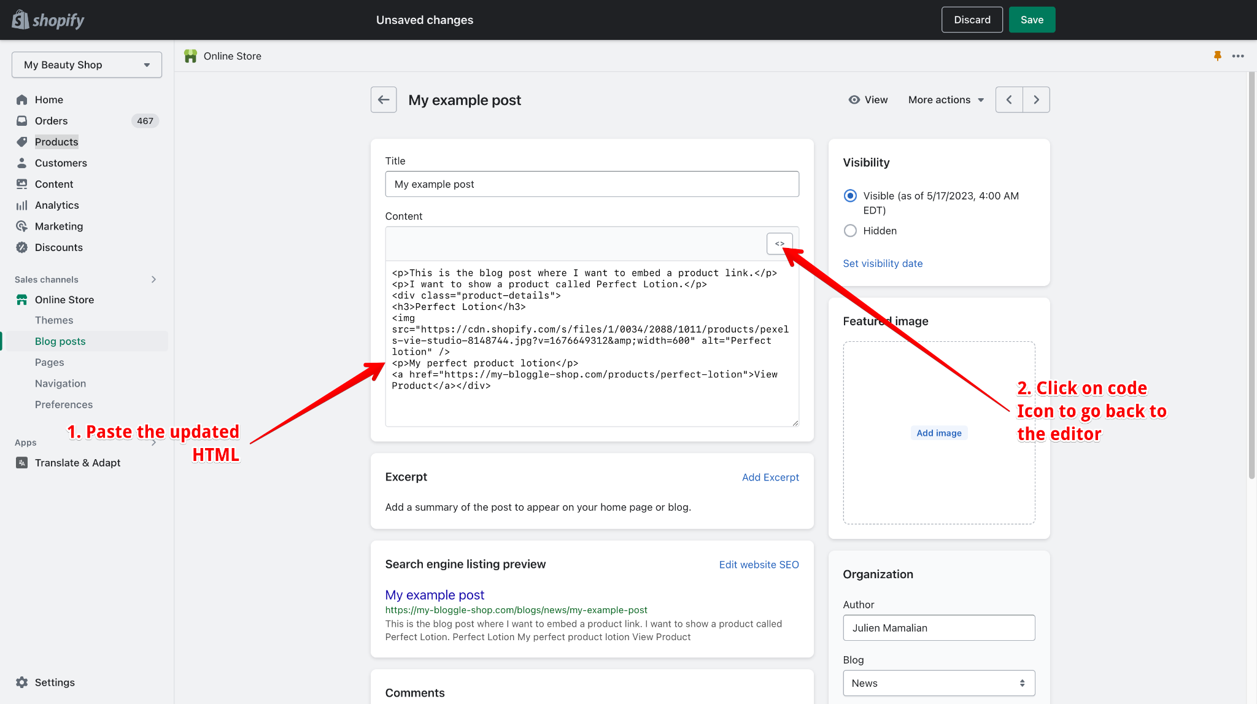Open Settings at the bottom of sidebar
This screenshot has width=1257, height=704.
pos(55,682)
